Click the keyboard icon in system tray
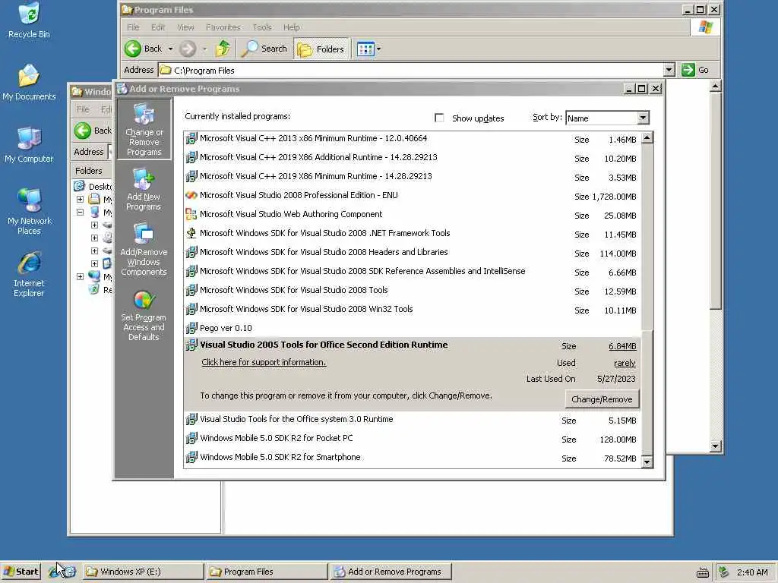The image size is (778, 583). coord(703,572)
